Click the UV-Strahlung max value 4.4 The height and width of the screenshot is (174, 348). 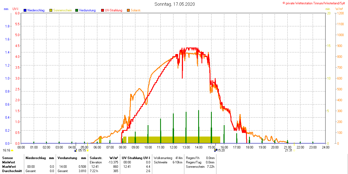click(148, 166)
